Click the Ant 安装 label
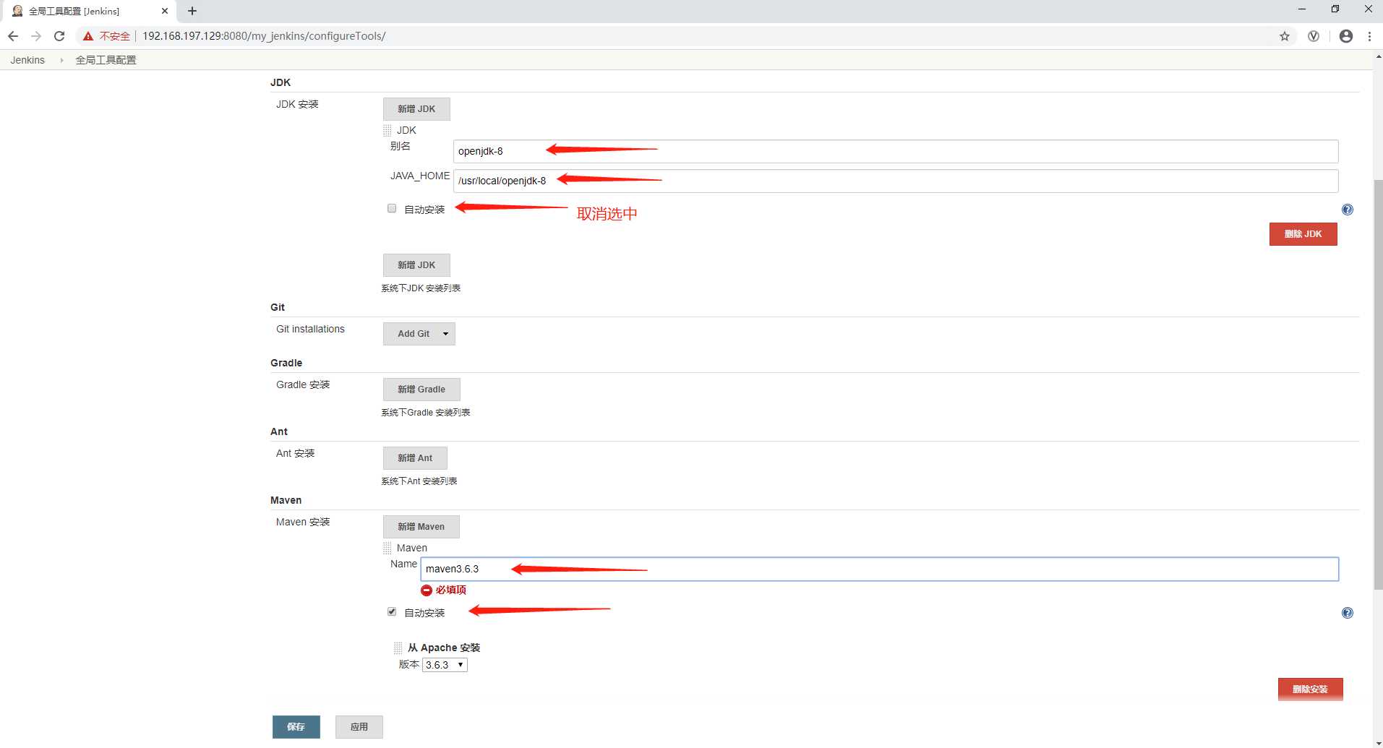The height and width of the screenshot is (748, 1383). [x=295, y=454]
